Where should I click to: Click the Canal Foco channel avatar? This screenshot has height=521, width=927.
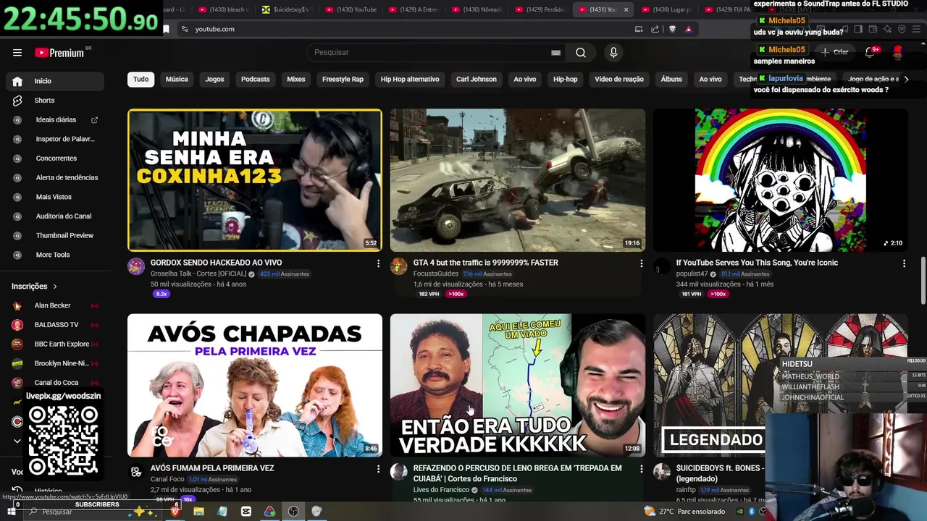click(136, 472)
